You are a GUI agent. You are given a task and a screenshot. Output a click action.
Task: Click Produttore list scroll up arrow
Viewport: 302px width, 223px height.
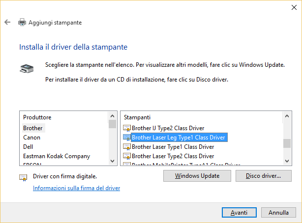(113, 116)
